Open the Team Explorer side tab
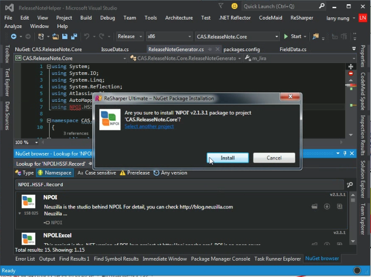 [363, 219]
